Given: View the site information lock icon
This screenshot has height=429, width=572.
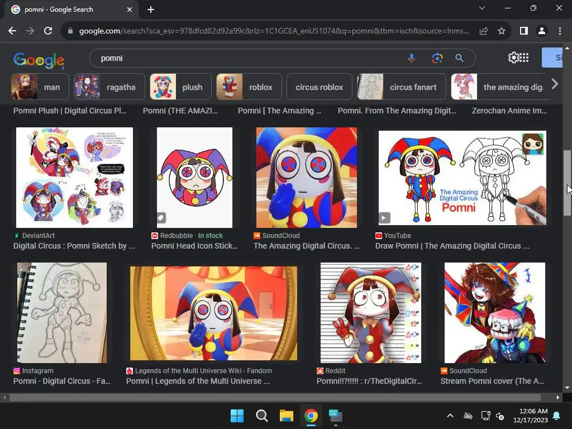Looking at the screenshot, I should click(x=71, y=31).
